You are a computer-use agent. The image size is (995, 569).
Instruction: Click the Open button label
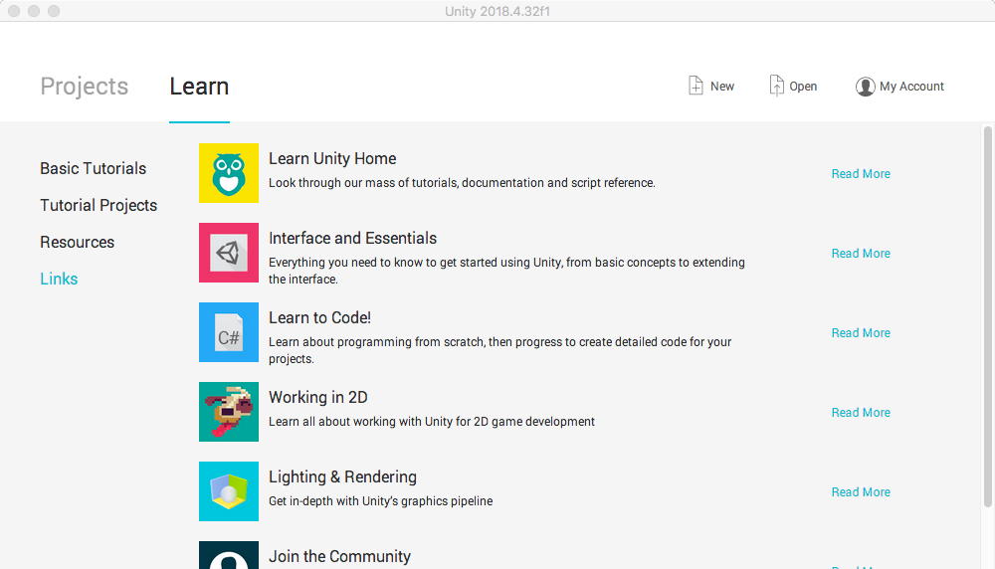point(803,87)
